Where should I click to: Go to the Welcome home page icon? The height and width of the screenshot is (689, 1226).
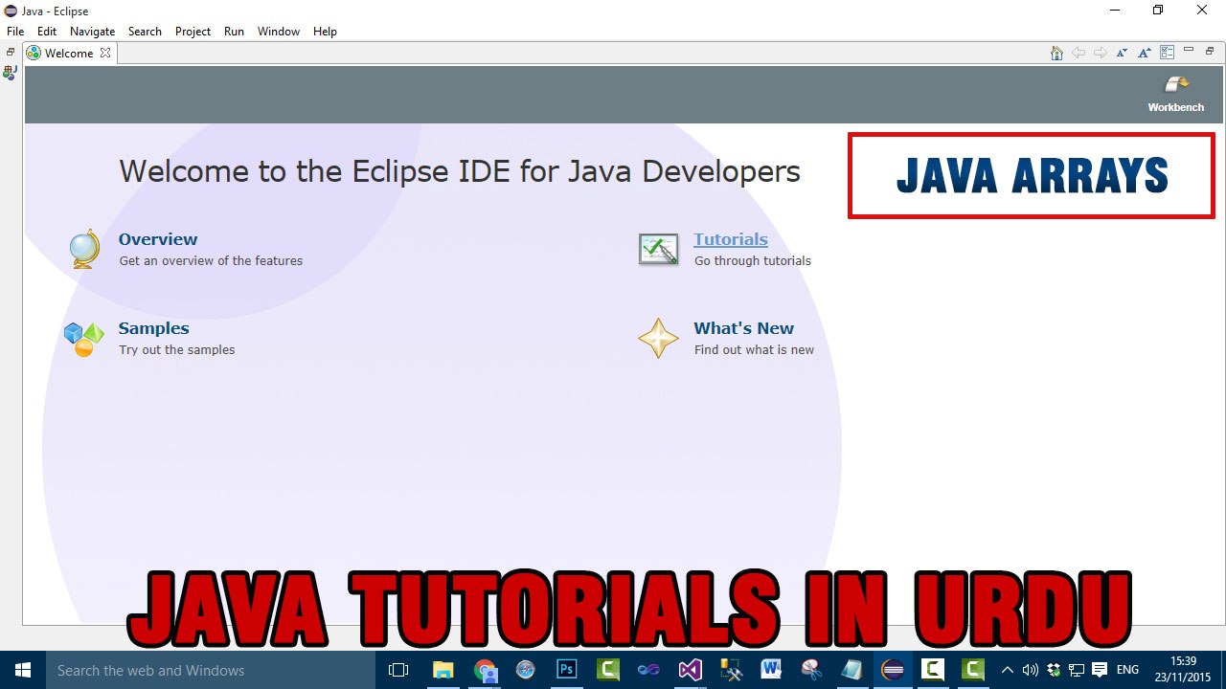(1056, 53)
